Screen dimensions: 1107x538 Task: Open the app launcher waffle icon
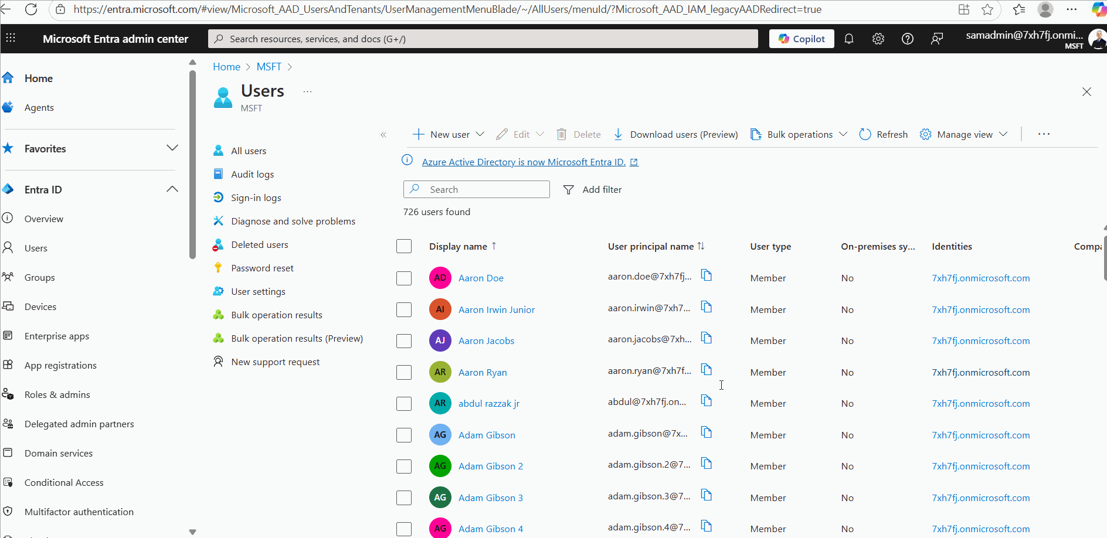11,38
